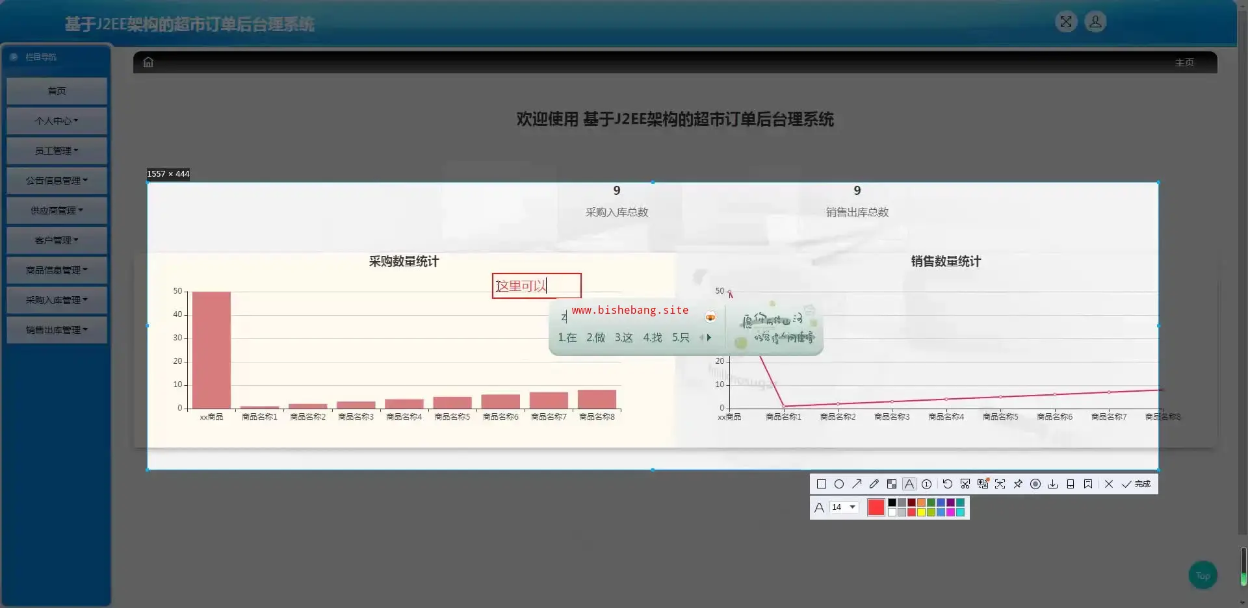Click the text recognition (OCR) icon
This screenshot has width=1248, height=608.
point(1000,484)
